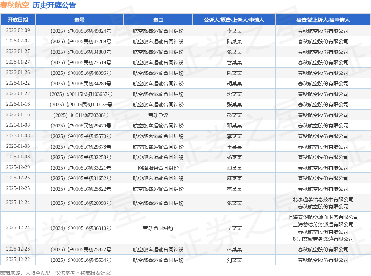Select the 案由 column header
371x276 pixels.
158,20
